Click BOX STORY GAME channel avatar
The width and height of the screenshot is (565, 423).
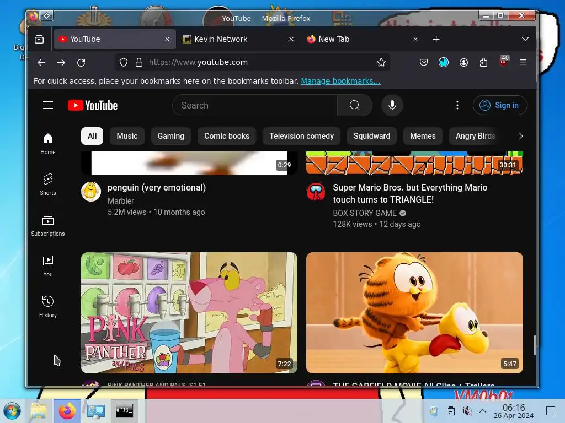[x=316, y=192]
